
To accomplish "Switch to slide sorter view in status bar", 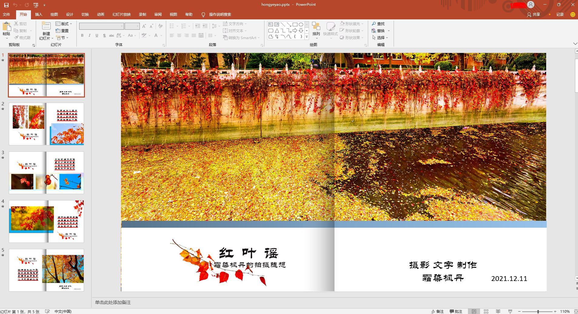I will coord(486,311).
